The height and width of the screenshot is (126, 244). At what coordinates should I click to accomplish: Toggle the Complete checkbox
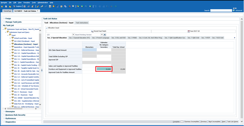tap(182, 122)
